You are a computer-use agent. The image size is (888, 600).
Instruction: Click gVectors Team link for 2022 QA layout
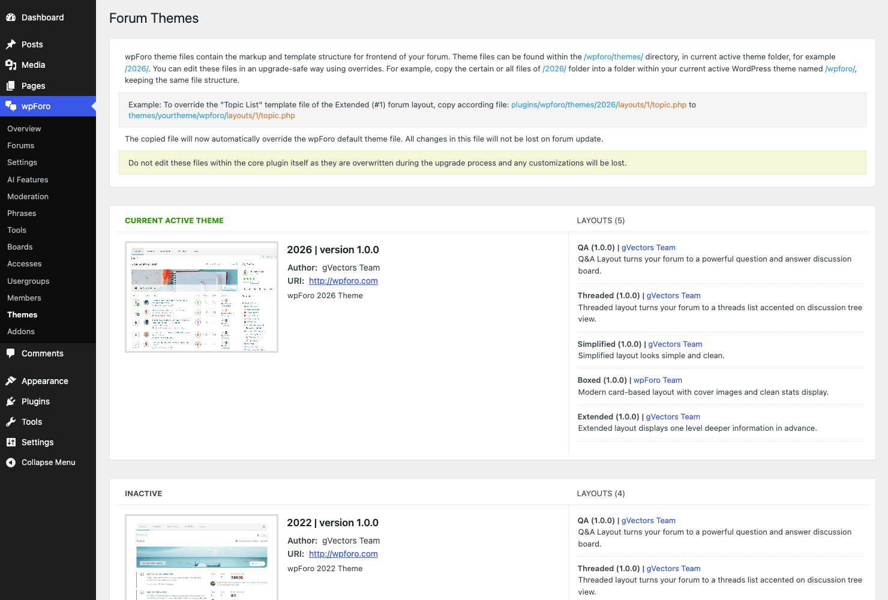[x=648, y=521]
